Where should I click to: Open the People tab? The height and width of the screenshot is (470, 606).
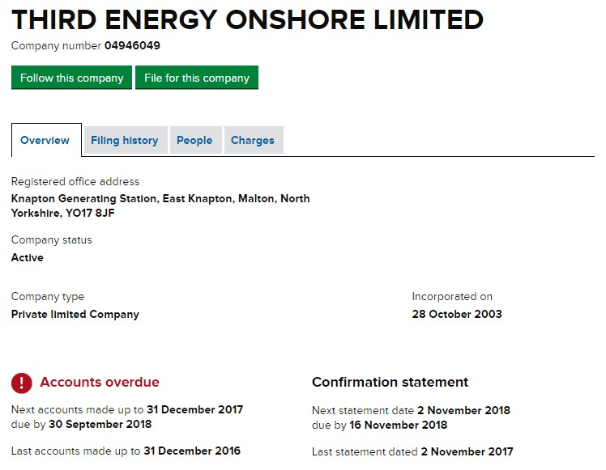(x=194, y=140)
